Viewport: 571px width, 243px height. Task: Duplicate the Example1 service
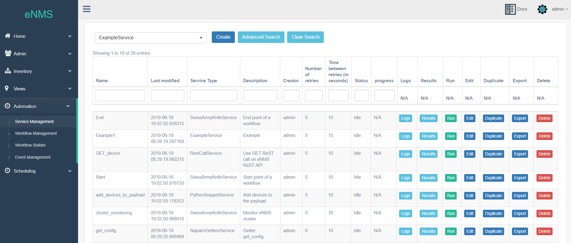(494, 136)
